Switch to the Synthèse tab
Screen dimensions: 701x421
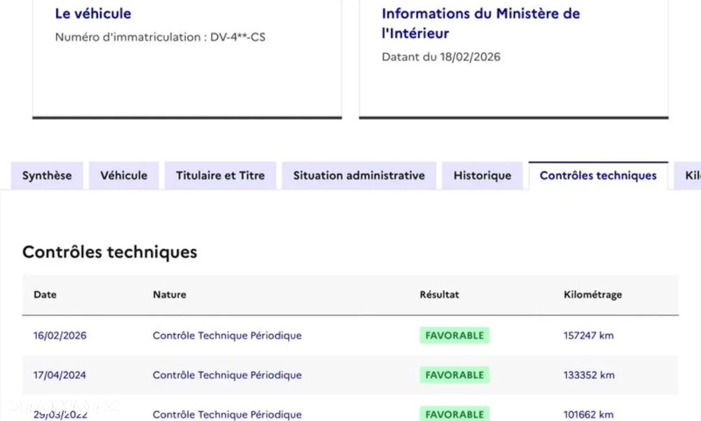47,176
